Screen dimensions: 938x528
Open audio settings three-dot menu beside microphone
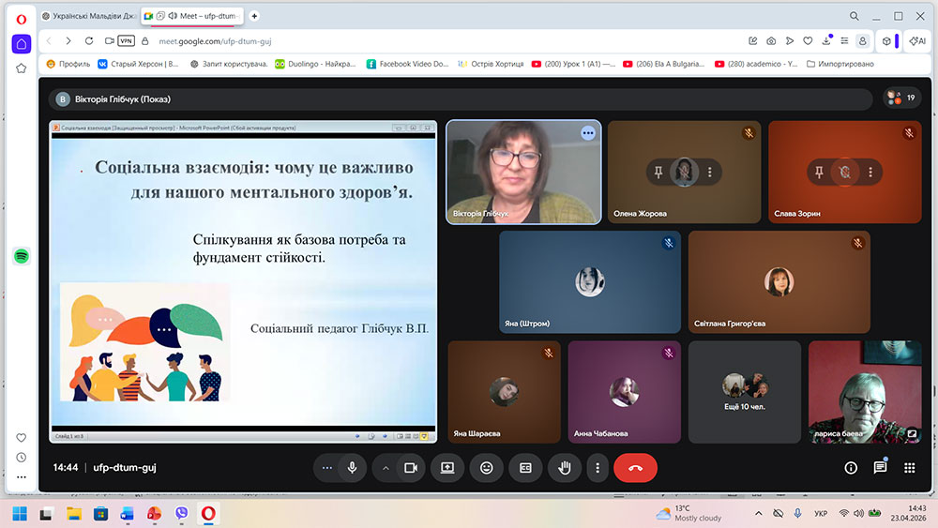click(326, 467)
